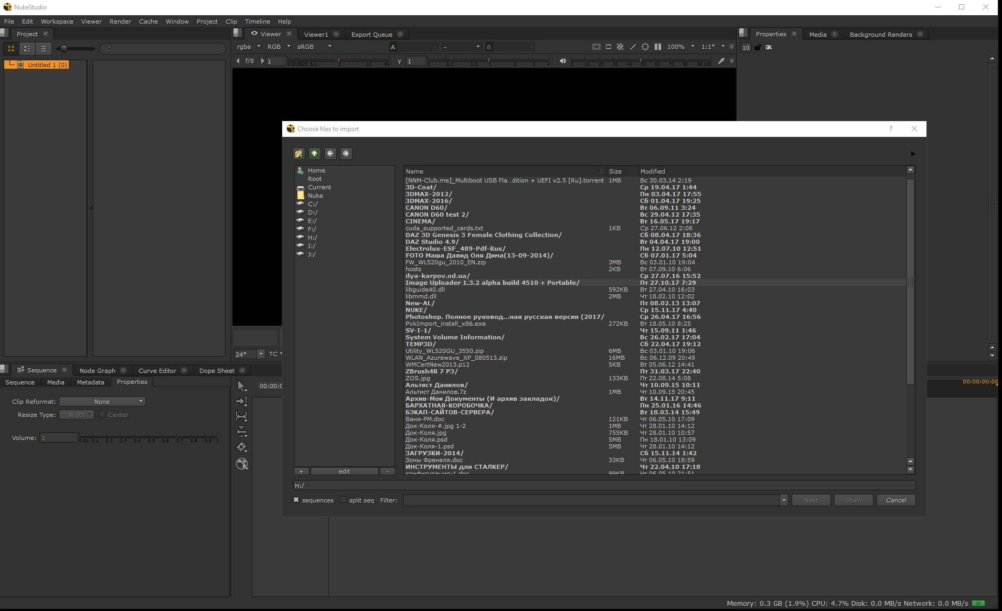Viewport: 1002px width, 611px height.
Task: Open the Workspace menu
Action: [x=57, y=22]
